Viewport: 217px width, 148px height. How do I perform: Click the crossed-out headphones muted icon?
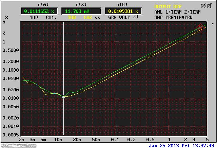pyautogui.click(x=203, y=6)
